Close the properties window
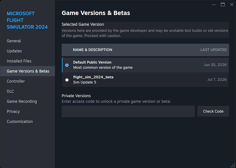 click(232, 5)
